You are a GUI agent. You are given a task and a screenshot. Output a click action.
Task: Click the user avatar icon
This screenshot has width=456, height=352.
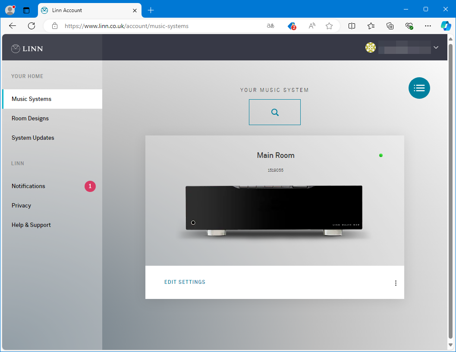371,47
